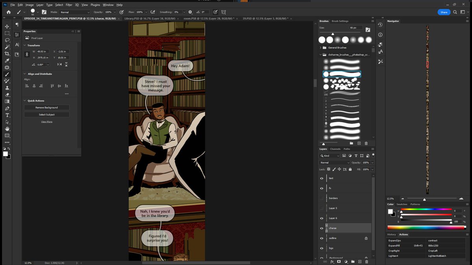Select the Move tool
This screenshot has height=265, width=472.
point(7,26)
